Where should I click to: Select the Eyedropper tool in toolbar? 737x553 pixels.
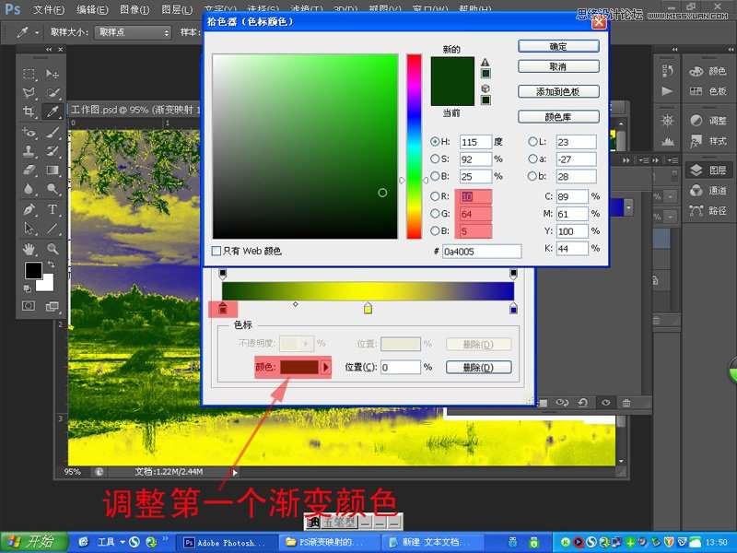coord(53,112)
